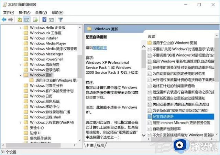Click the folder icon for Windows Installer

pos(26,38)
